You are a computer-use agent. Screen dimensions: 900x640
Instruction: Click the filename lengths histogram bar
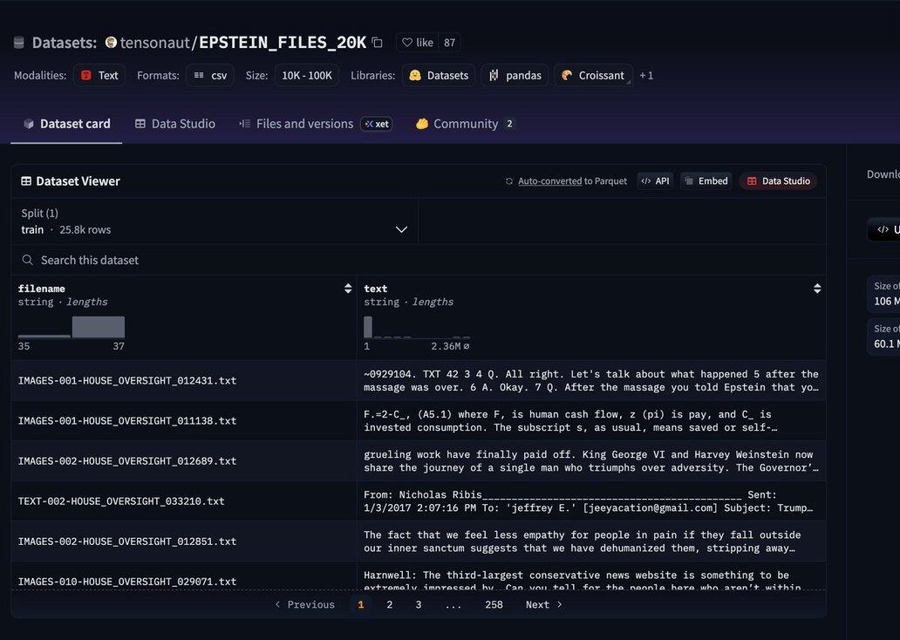98,327
